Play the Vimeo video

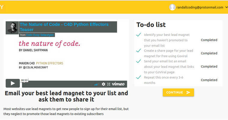click(13, 83)
